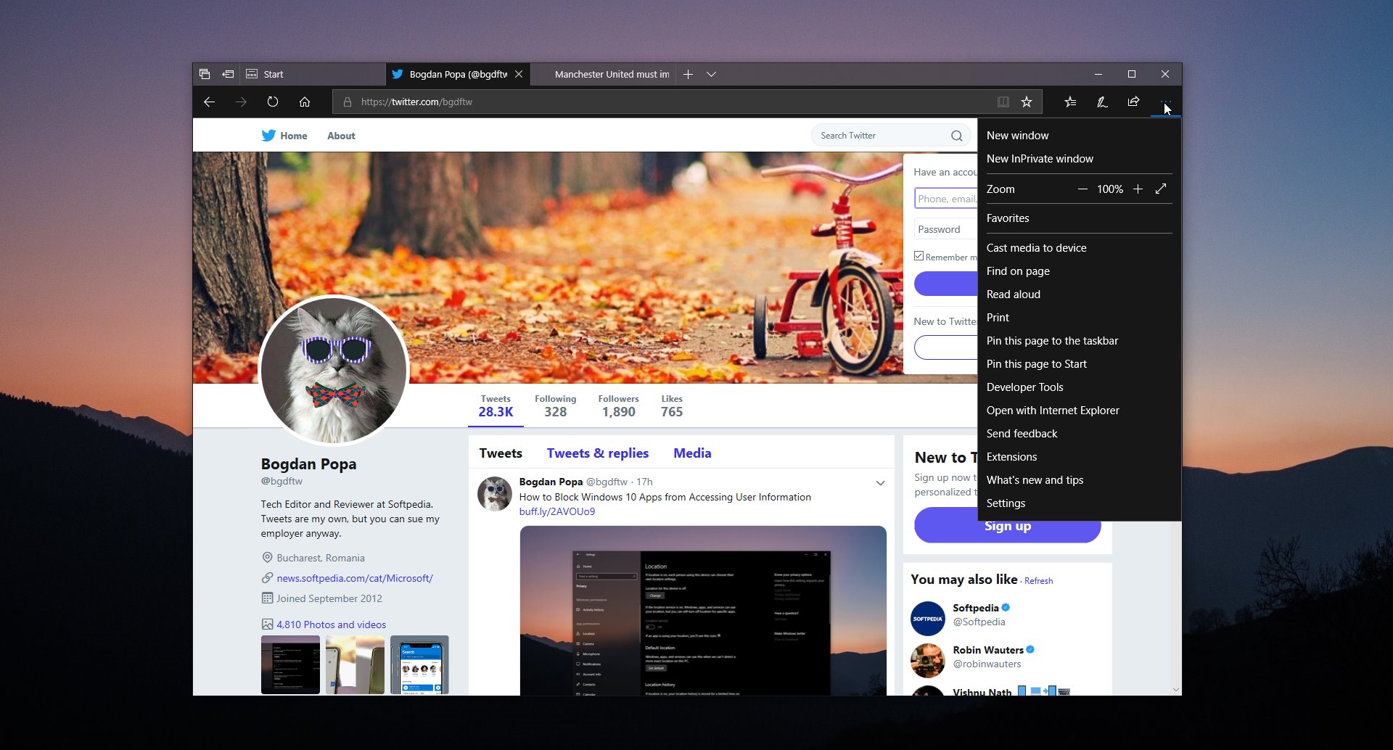
Task: Enter full screen via zoom arrow icon
Action: click(x=1161, y=189)
